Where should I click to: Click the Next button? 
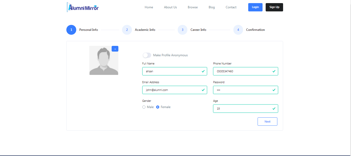click(267, 122)
